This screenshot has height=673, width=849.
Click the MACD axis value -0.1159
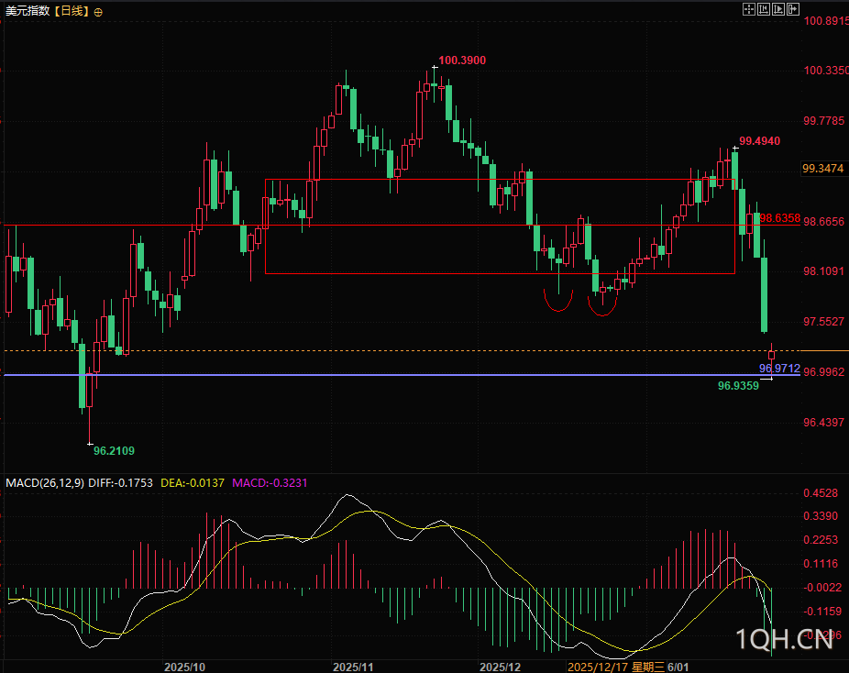(x=821, y=612)
